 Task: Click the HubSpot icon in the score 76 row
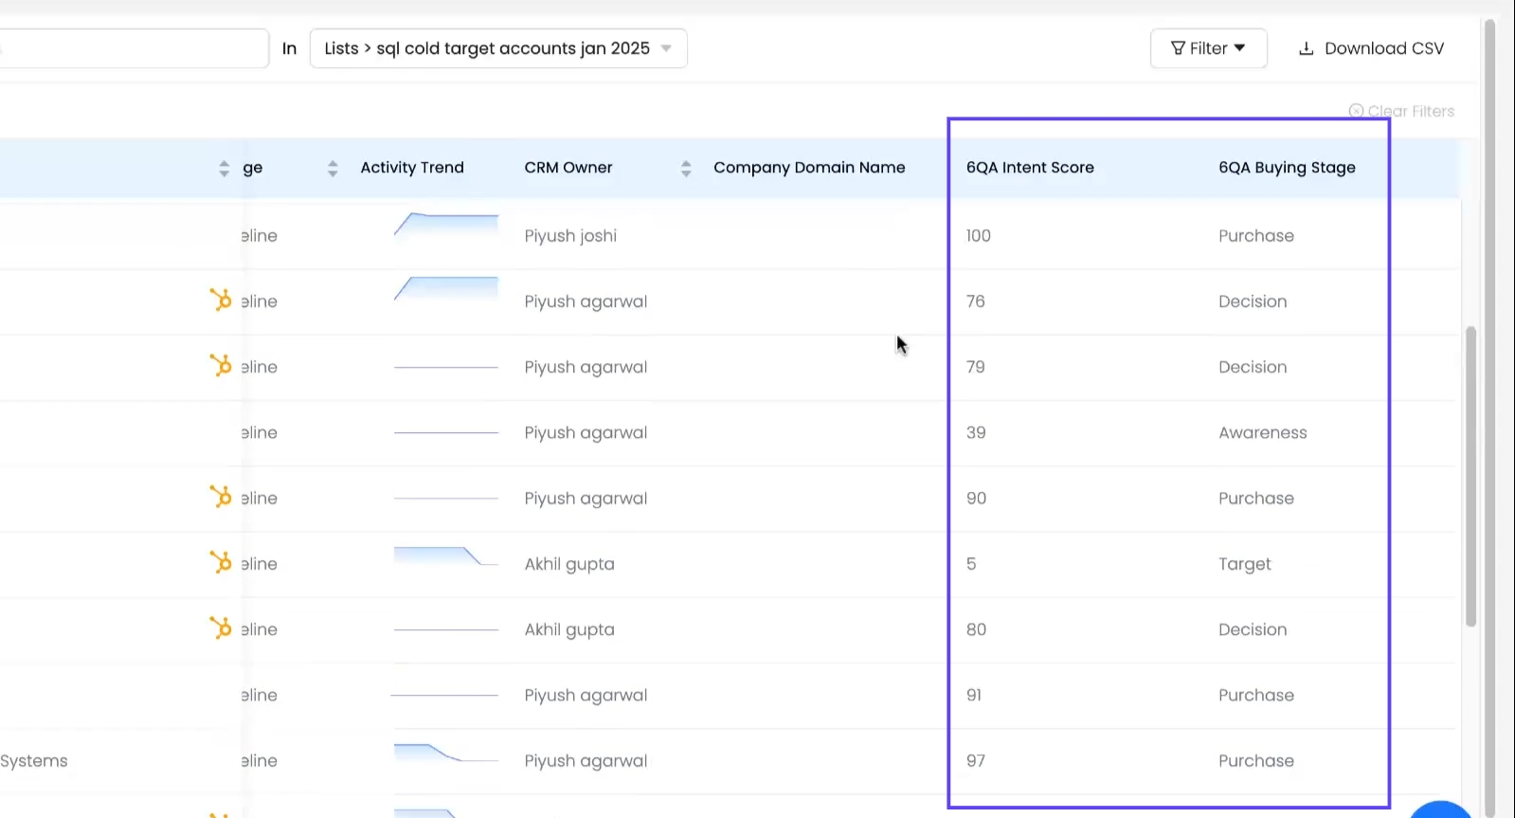(x=220, y=300)
